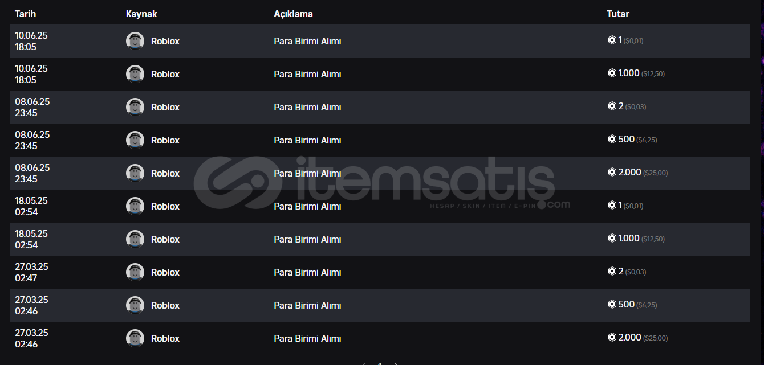Click the Robux icon beside 2 on 08.06.25

pos(612,106)
